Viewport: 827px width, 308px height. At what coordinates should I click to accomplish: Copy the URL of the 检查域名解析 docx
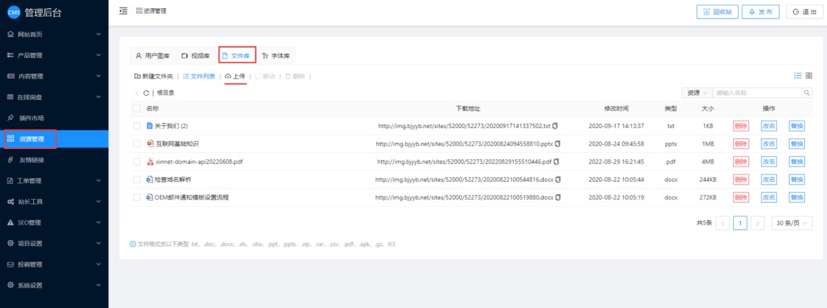[558, 179]
